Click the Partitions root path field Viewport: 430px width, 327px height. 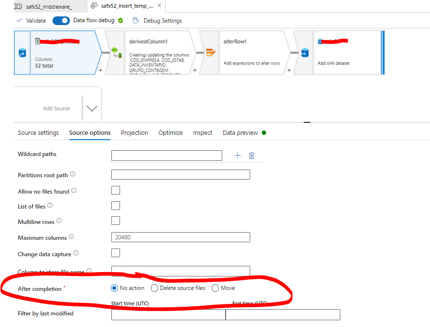click(181, 175)
